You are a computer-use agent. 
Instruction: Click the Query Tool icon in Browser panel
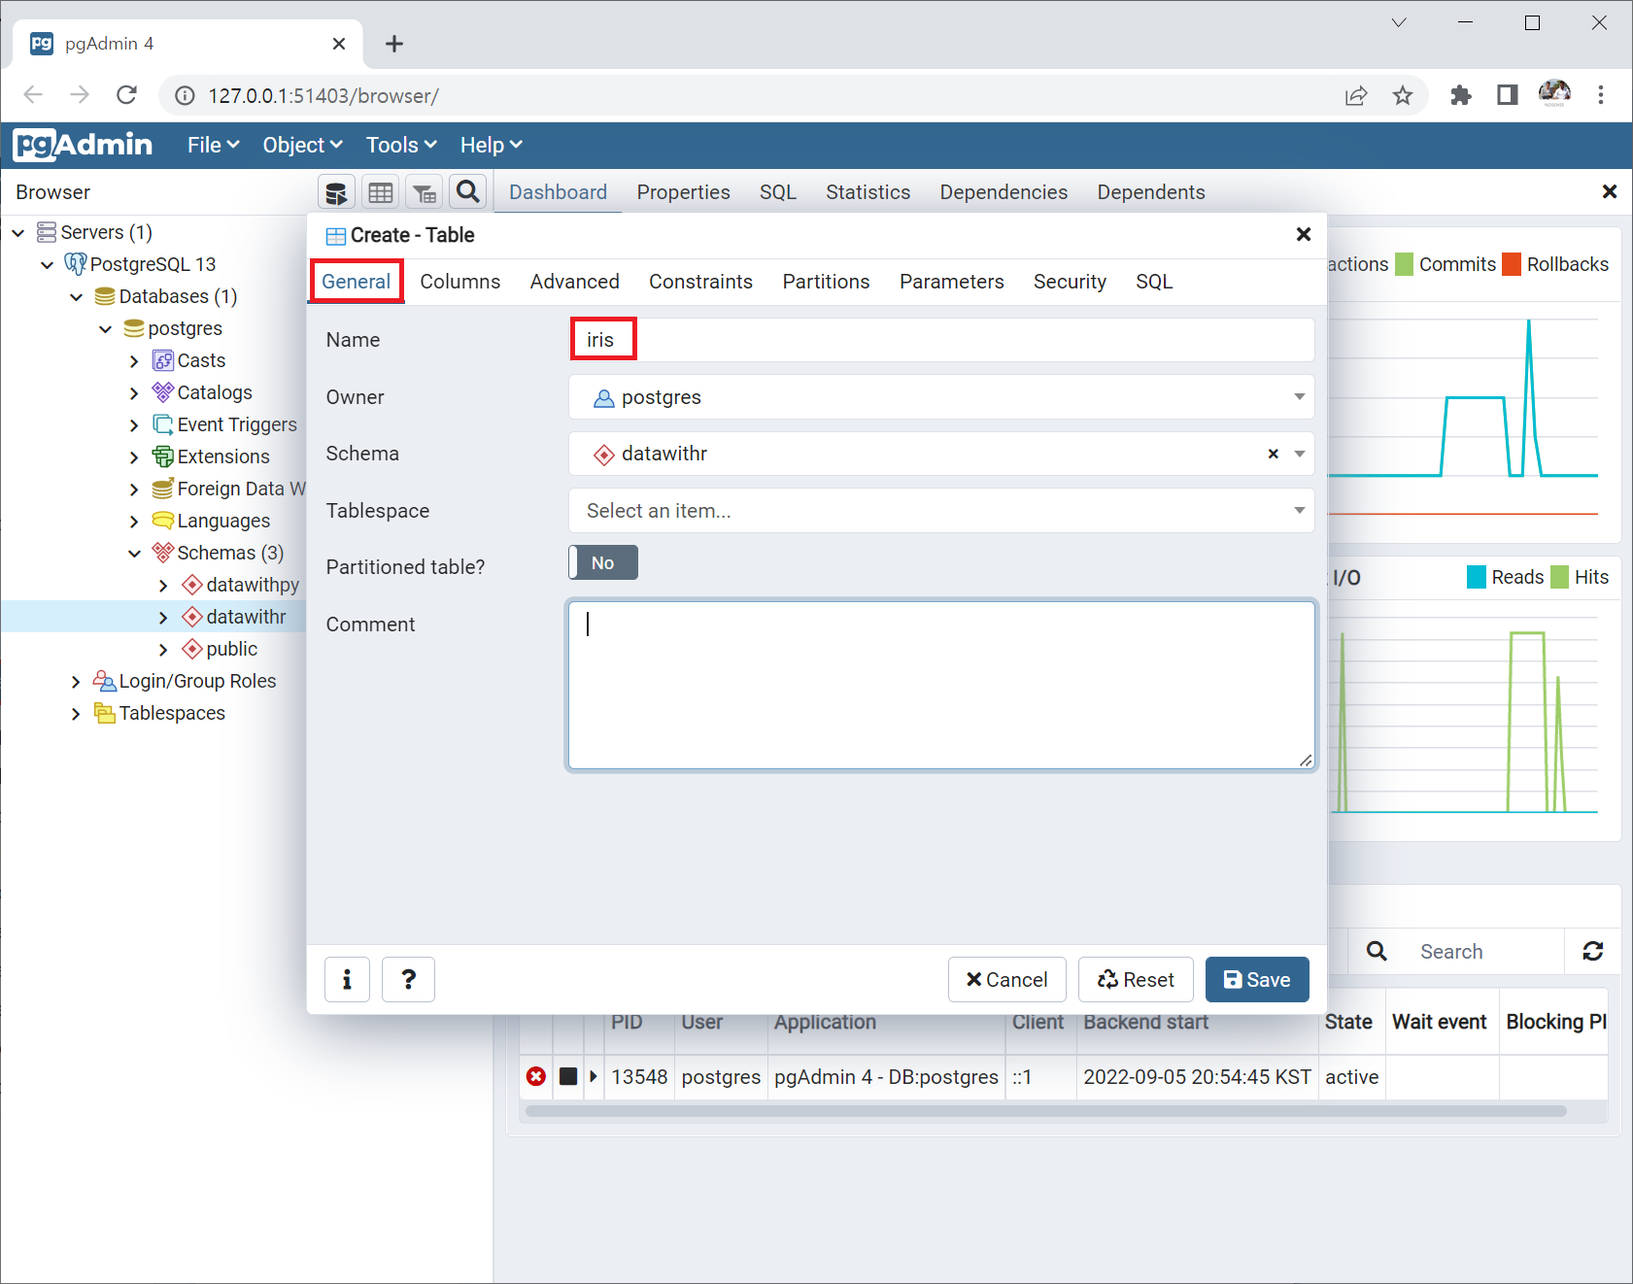point(336,192)
